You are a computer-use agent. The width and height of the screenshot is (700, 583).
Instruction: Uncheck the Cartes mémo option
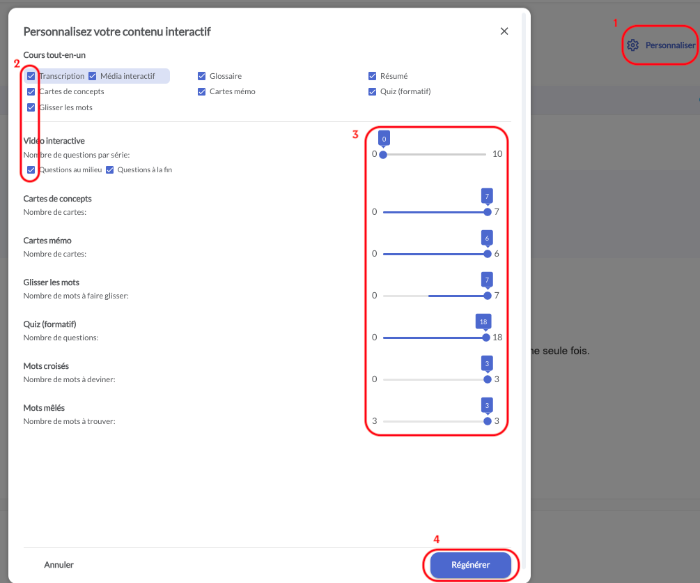(x=202, y=91)
